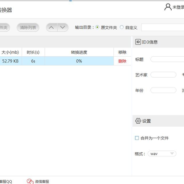Click the 设置 panel heading

147,121
